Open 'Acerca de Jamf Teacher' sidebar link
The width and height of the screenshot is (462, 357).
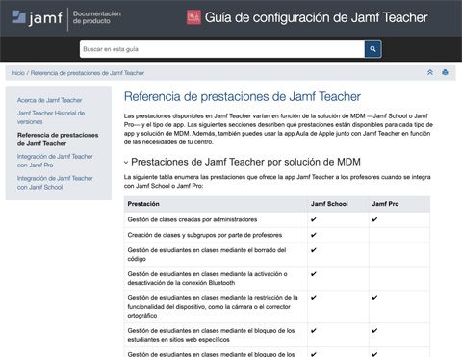click(x=50, y=100)
